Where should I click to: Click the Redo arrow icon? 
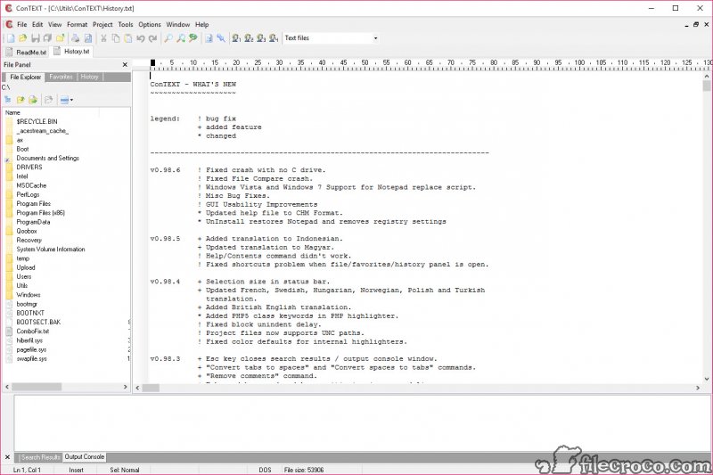coord(152,38)
